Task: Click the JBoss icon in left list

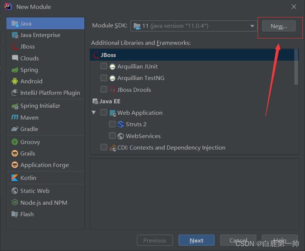Action: [x=15, y=47]
